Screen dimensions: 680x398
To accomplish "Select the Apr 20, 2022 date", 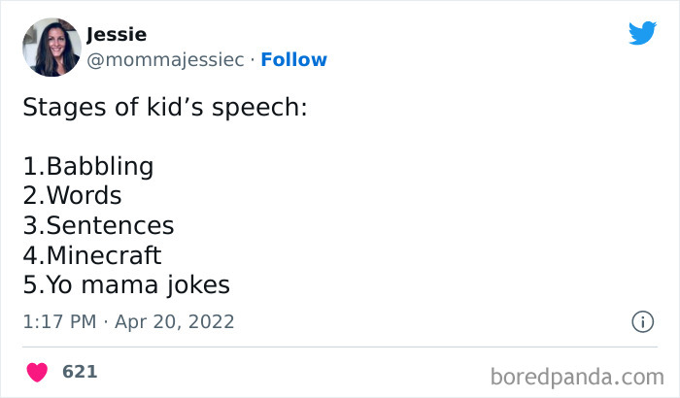I will [x=175, y=321].
